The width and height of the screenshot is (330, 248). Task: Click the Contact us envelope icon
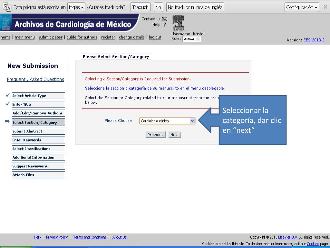165,19
